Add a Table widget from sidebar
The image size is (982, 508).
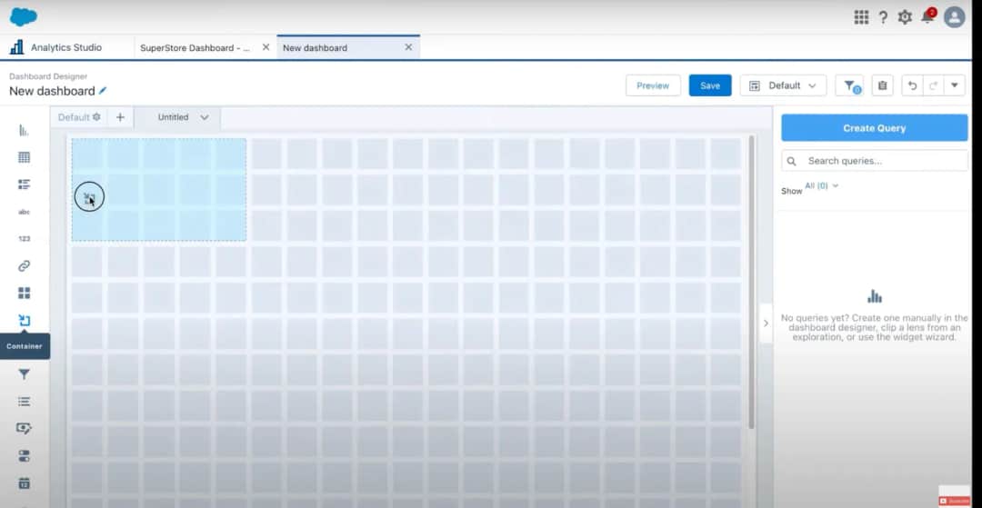click(24, 157)
